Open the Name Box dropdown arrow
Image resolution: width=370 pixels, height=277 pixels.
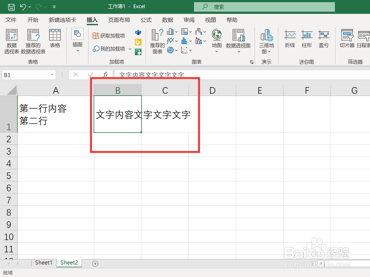pos(52,75)
